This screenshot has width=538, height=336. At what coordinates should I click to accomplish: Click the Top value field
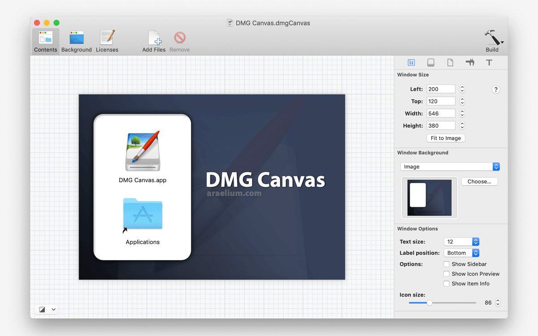click(441, 101)
